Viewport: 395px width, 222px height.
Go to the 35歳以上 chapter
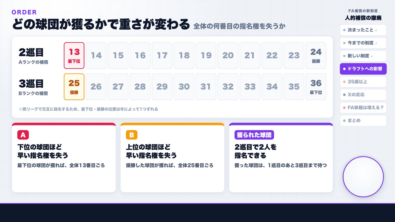(x=363, y=82)
